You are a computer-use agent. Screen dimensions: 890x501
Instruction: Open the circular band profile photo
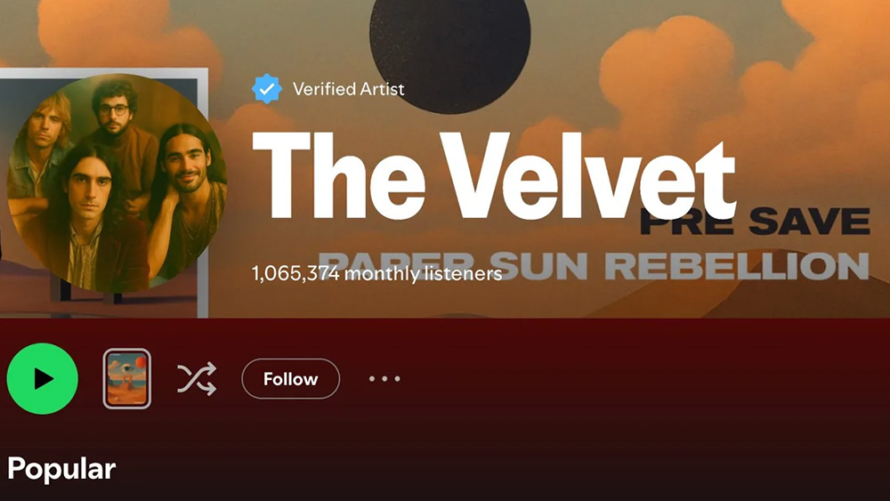coord(117,182)
